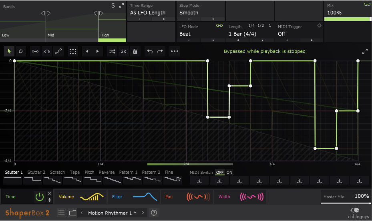Select the pen draw tool
372x221 pixels.
point(21,51)
